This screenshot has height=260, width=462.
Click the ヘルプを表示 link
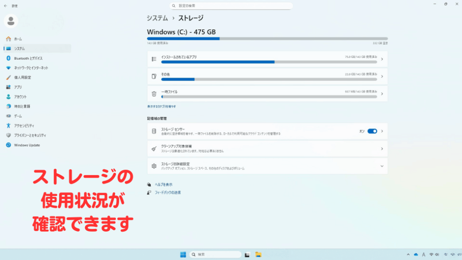(x=163, y=185)
